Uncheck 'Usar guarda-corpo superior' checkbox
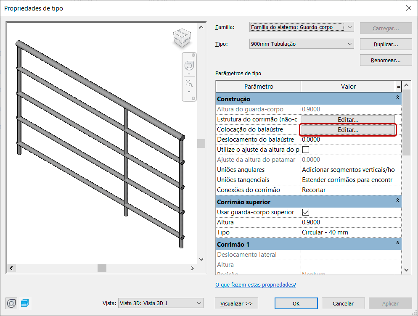 306,212
